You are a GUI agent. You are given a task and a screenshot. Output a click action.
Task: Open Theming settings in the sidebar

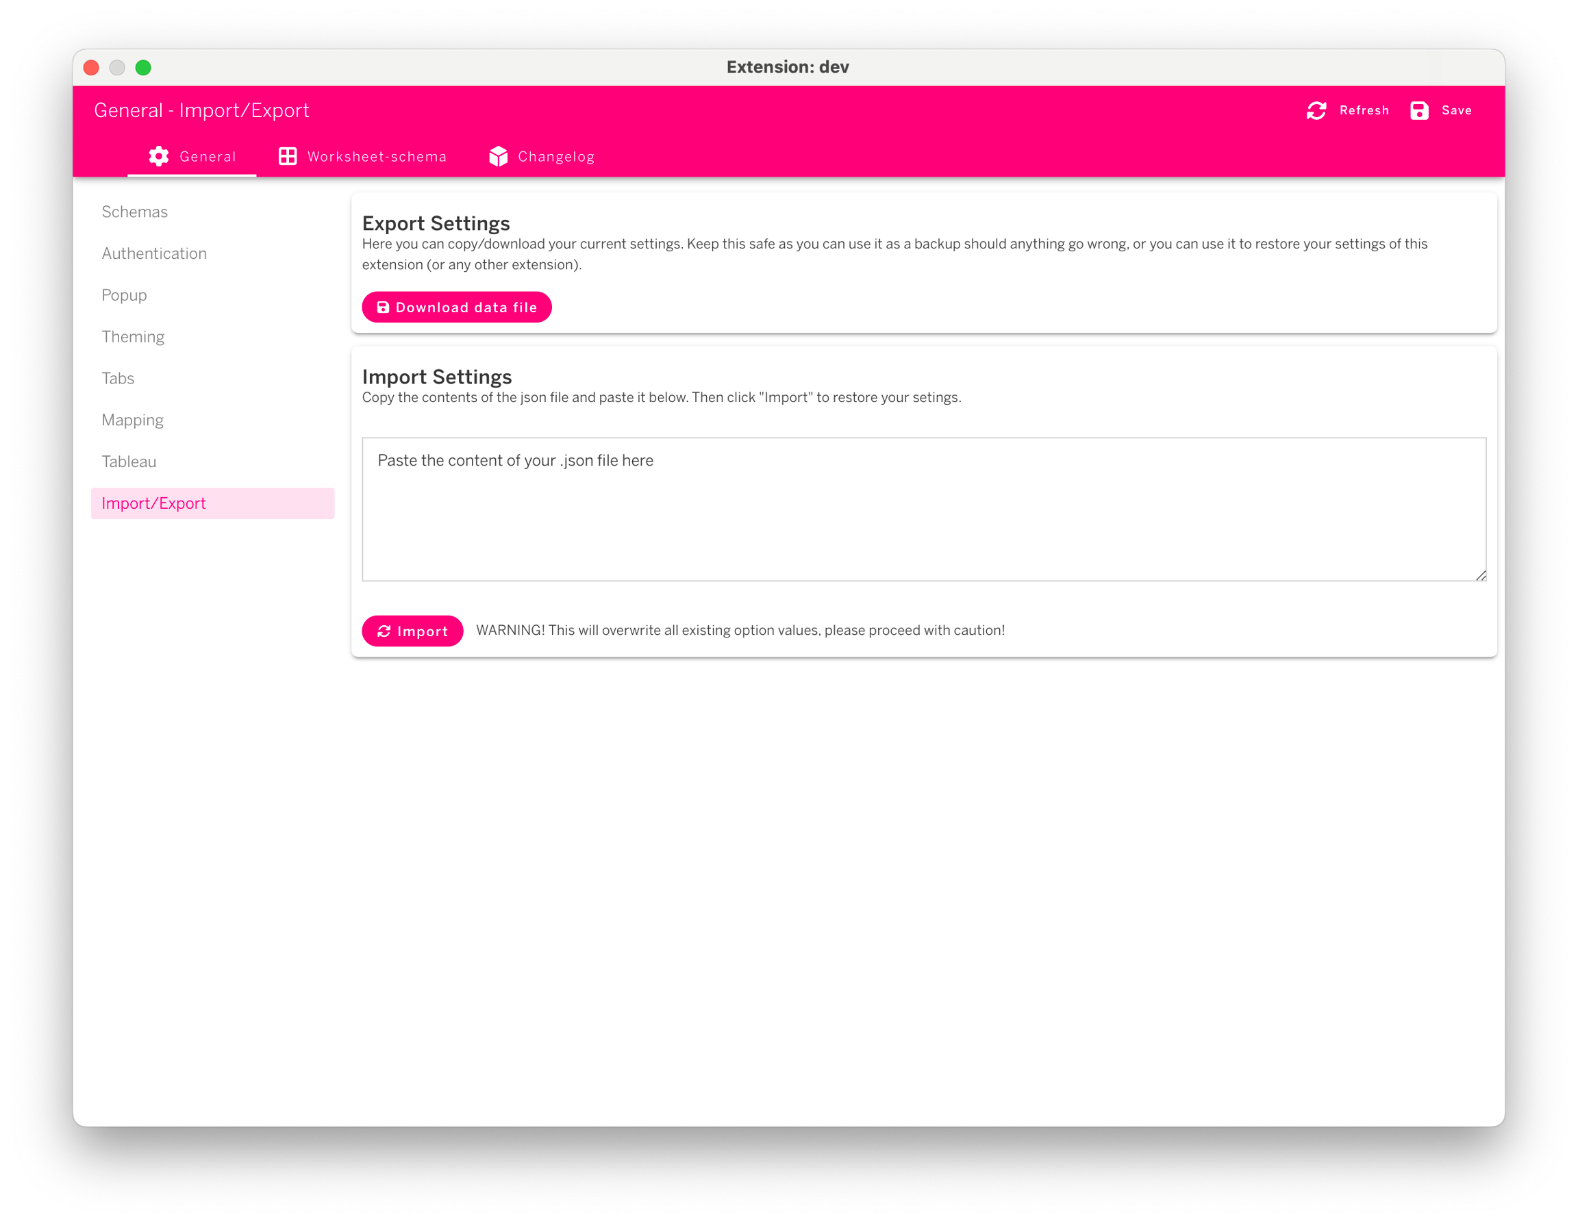point(133,337)
